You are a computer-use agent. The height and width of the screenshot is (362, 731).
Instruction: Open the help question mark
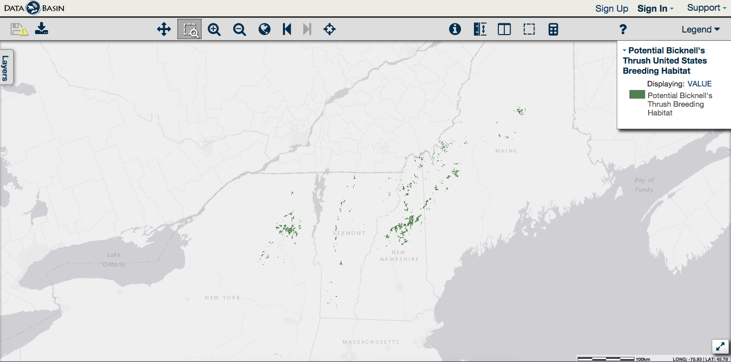coord(623,29)
